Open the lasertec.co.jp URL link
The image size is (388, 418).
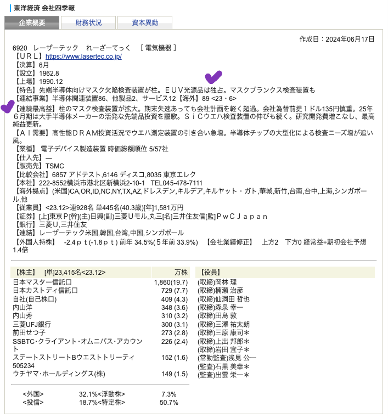[83, 57]
